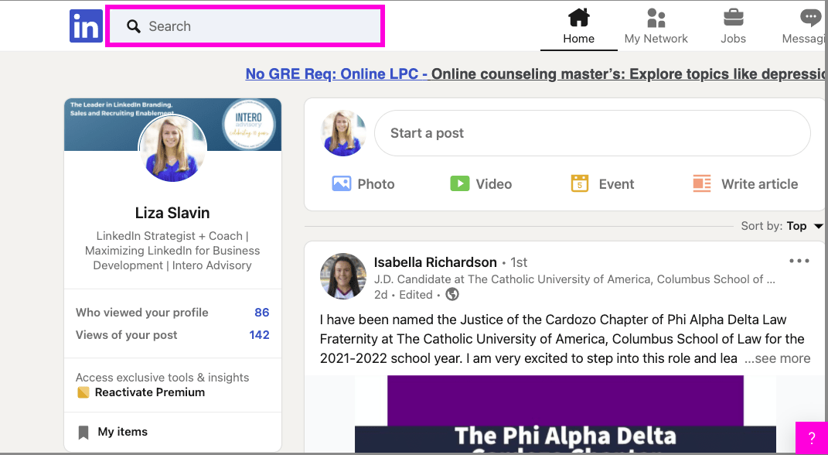The image size is (828, 455).
Task: Click the globe visibility icon on Isabella's post
Action: (452, 294)
